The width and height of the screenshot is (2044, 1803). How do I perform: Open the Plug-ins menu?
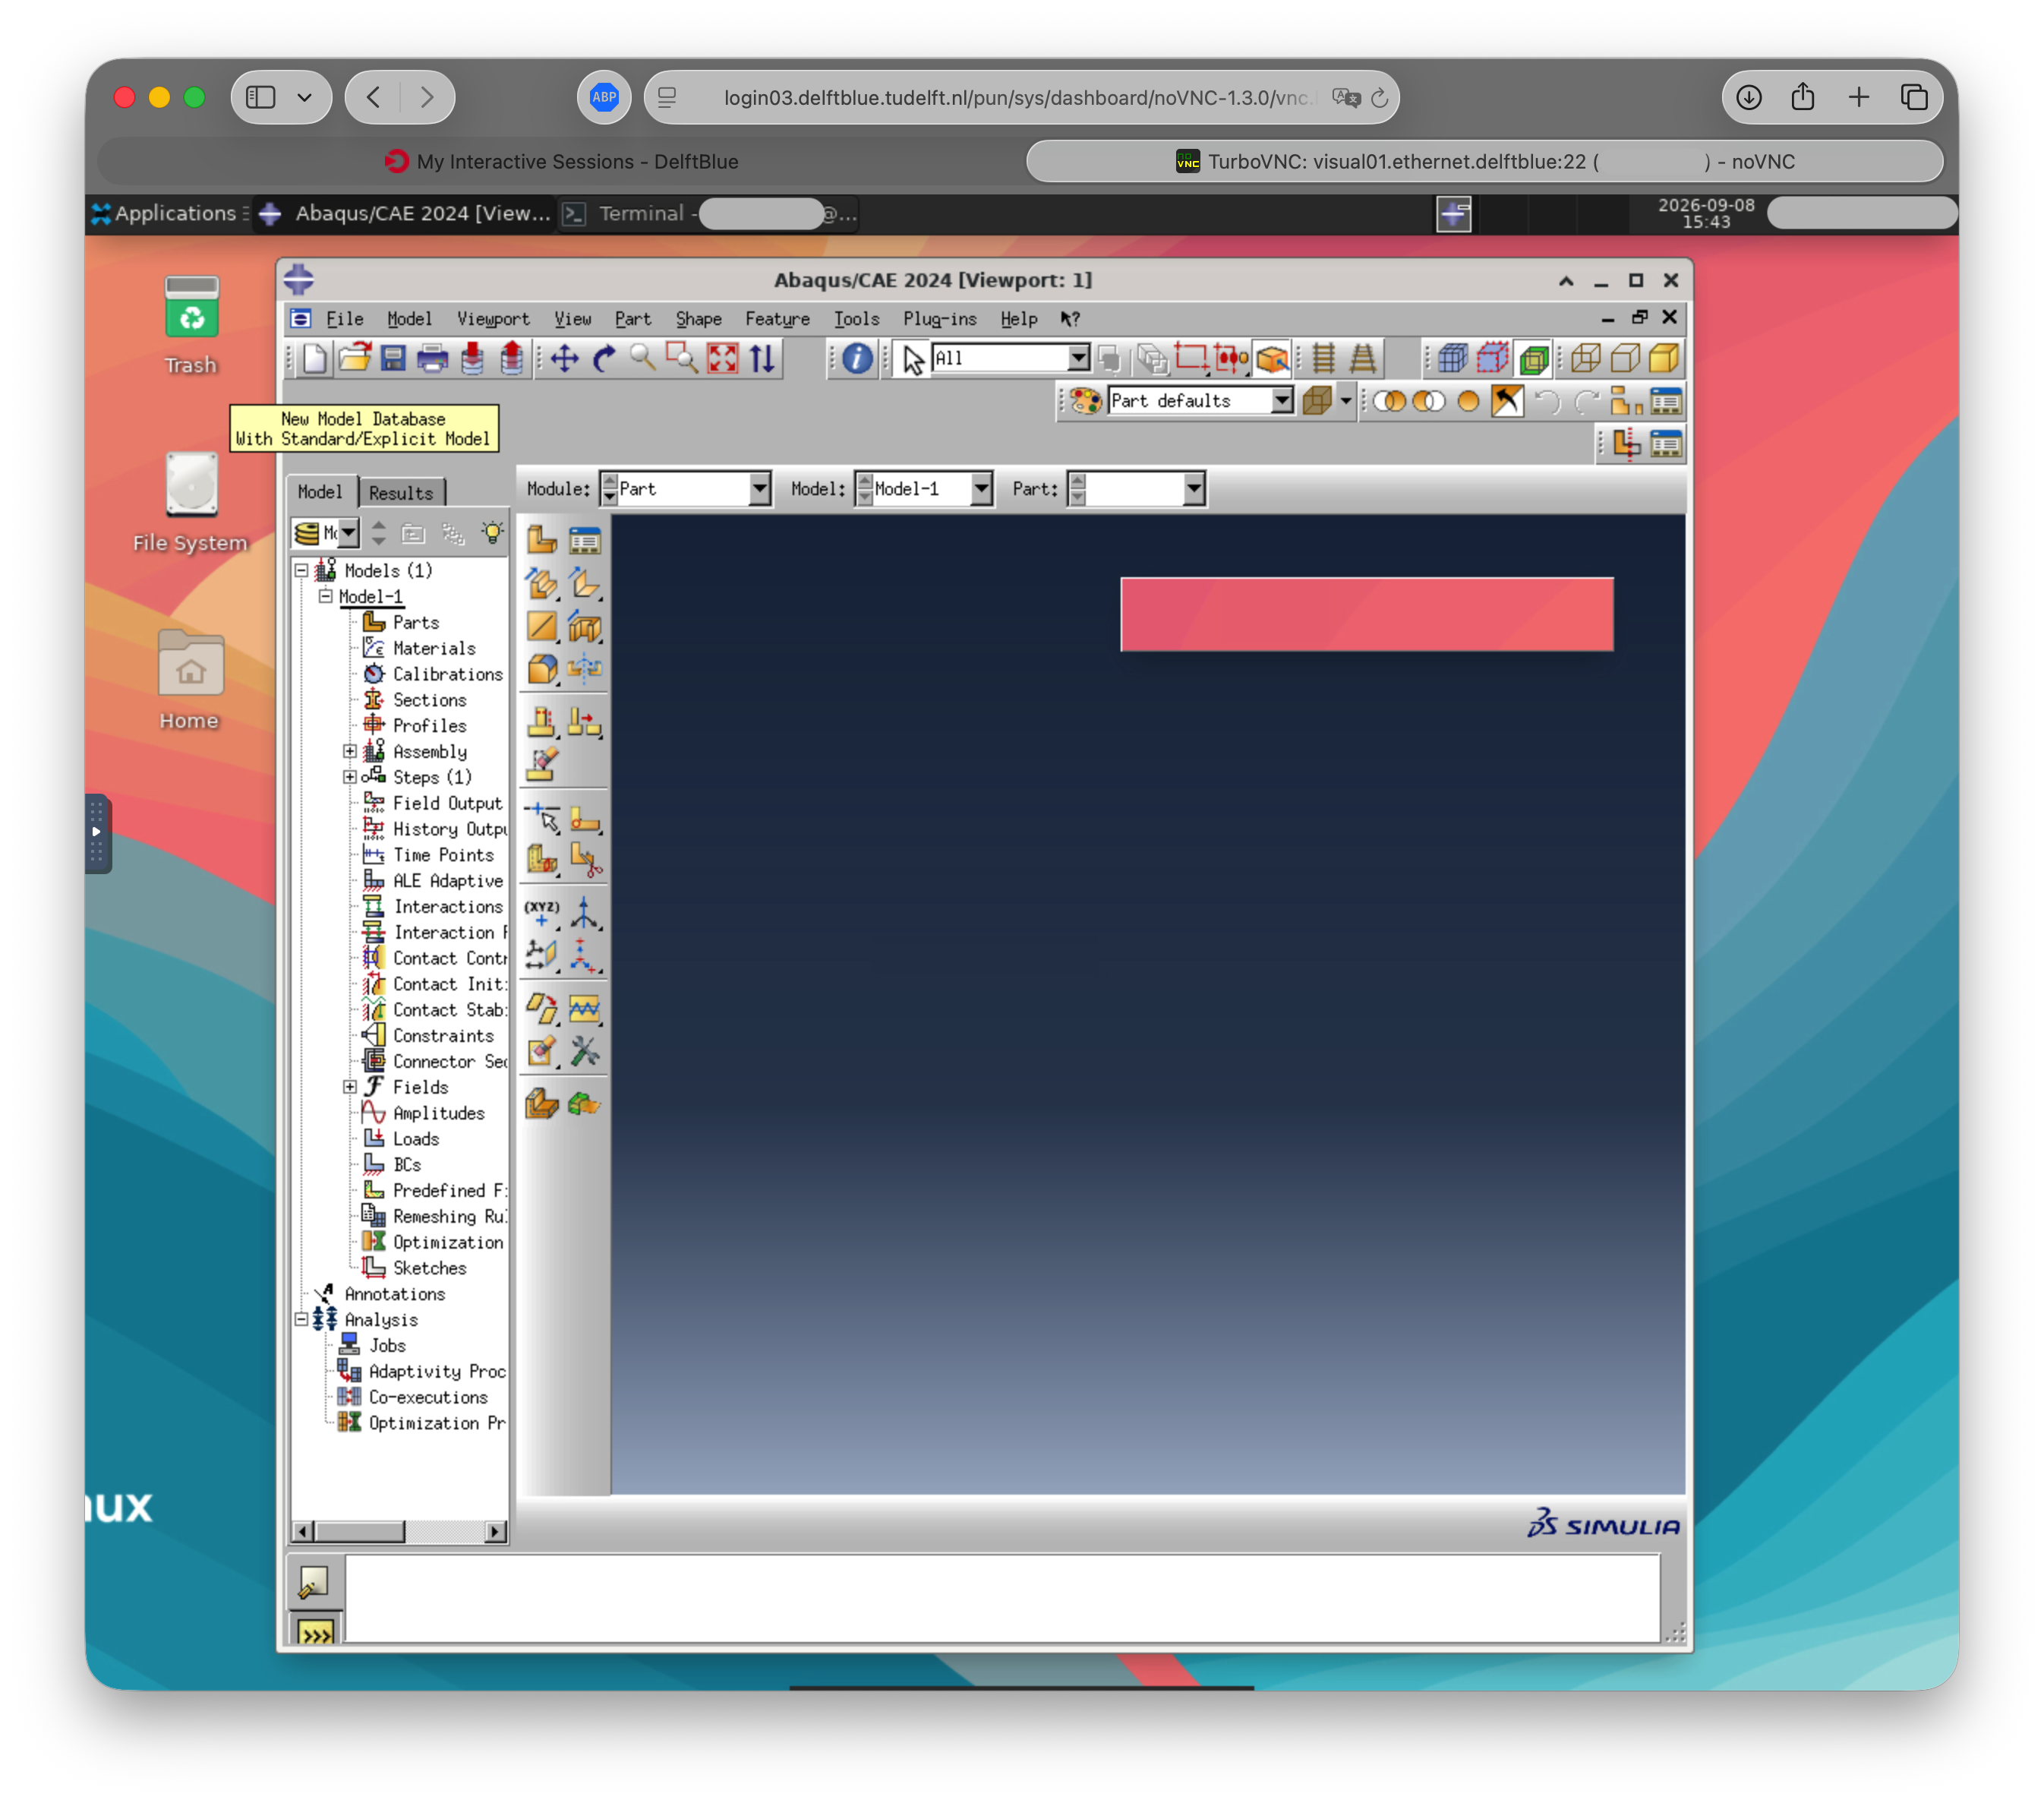pyautogui.click(x=939, y=319)
